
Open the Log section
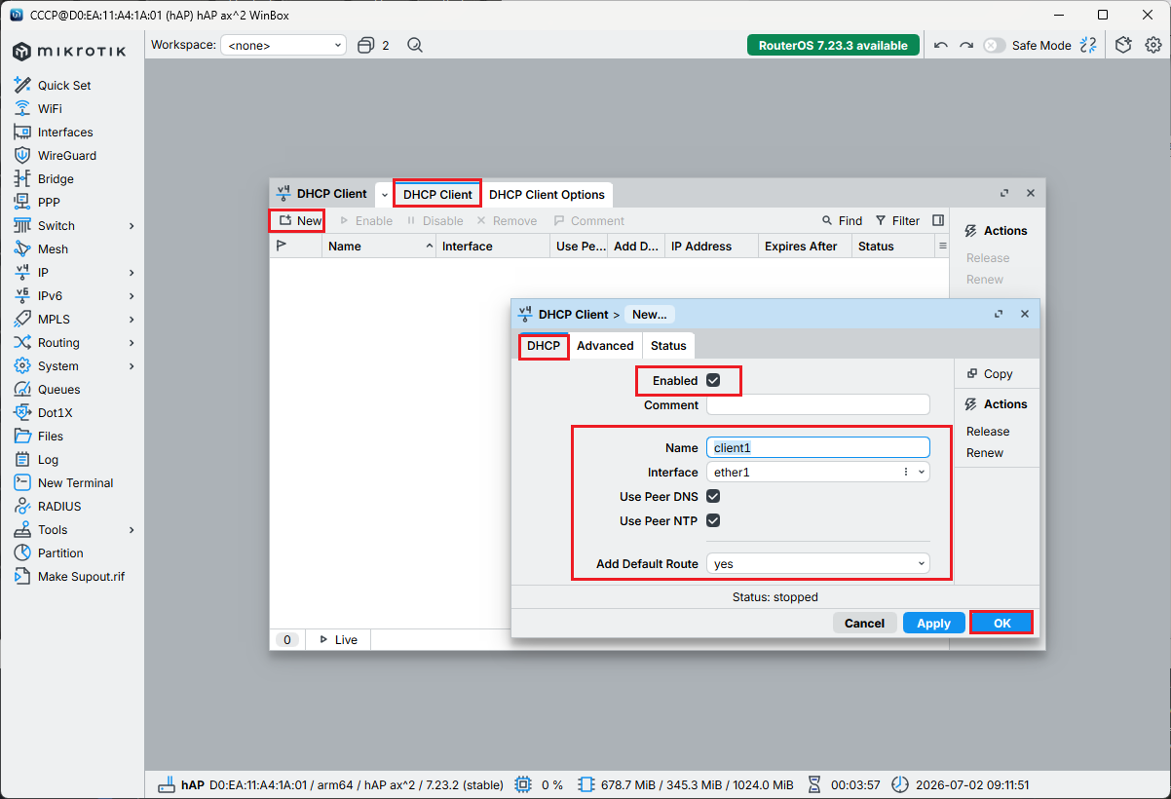48,459
